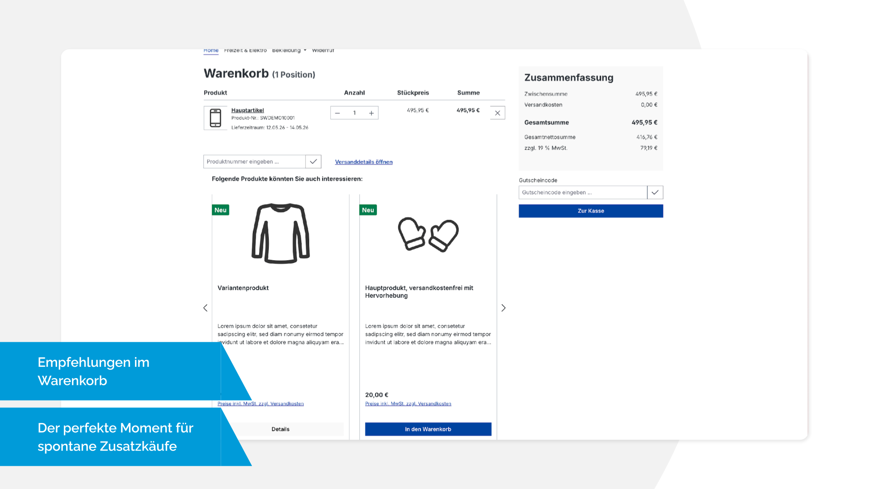Select the Gesamtsumme 495,95 € value
The width and height of the screenshot is (870, 489).
644,122
